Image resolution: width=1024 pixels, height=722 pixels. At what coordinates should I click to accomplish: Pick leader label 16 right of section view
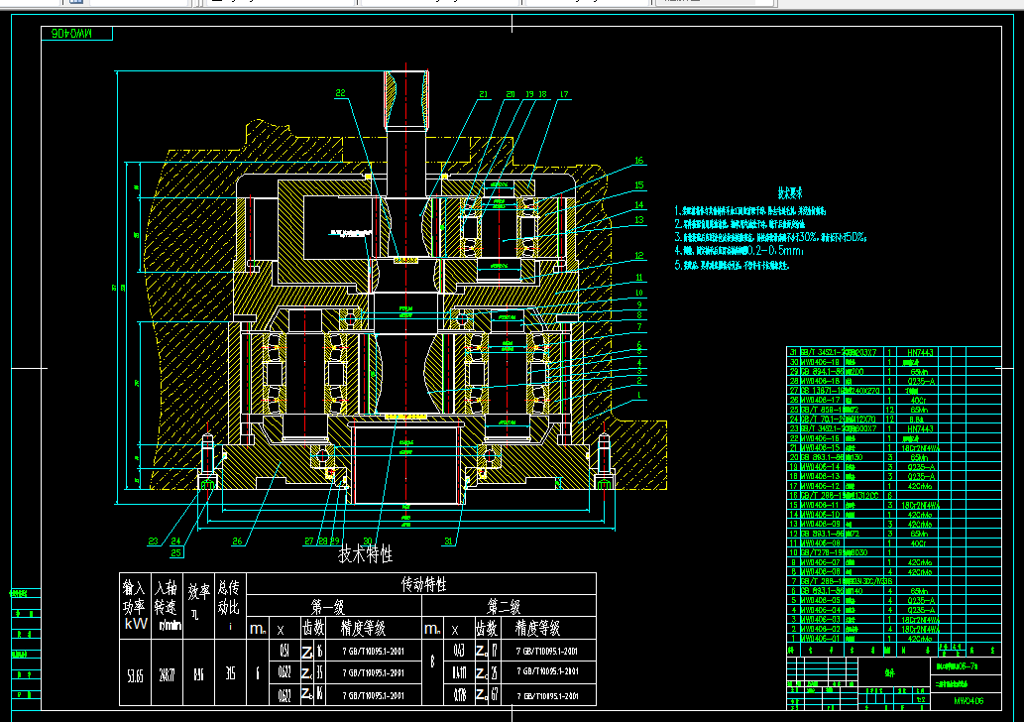click(x=638, y=160)
